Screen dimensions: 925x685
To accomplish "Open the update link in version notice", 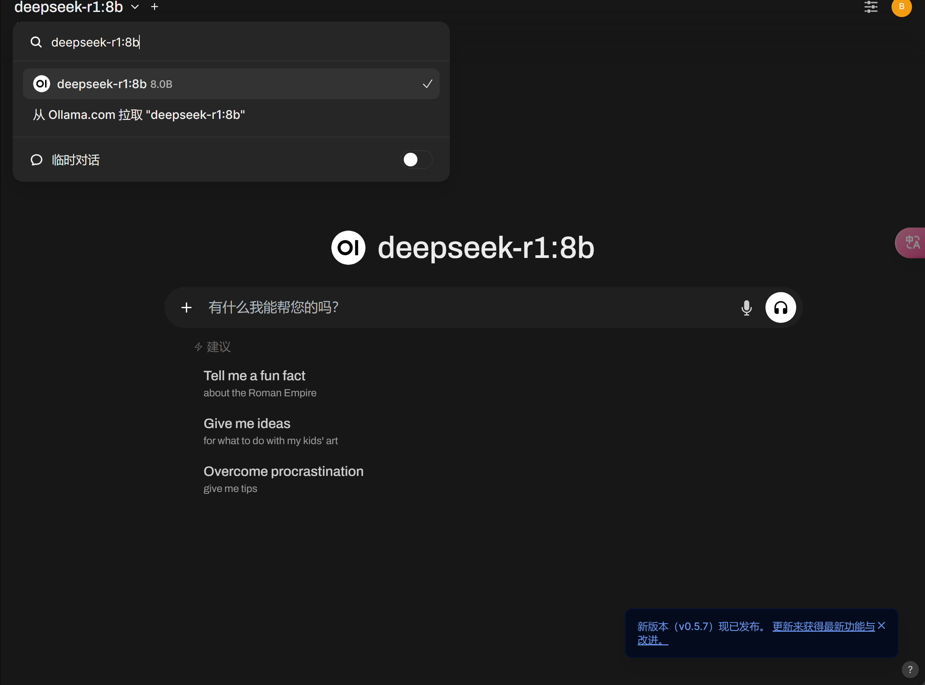I will pos(823,627).
